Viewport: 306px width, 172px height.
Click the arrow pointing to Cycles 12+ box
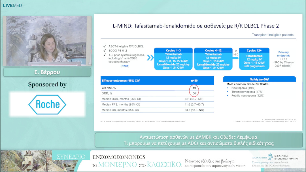tap(236, 58)
